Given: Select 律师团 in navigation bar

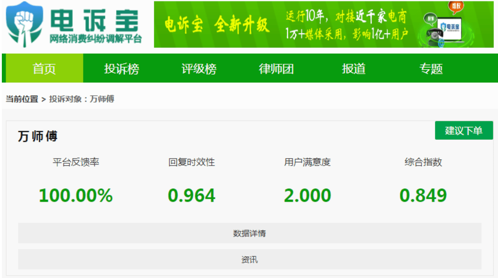Looking at the screenshot, I should pyautogui.click(x=276, y=68).
